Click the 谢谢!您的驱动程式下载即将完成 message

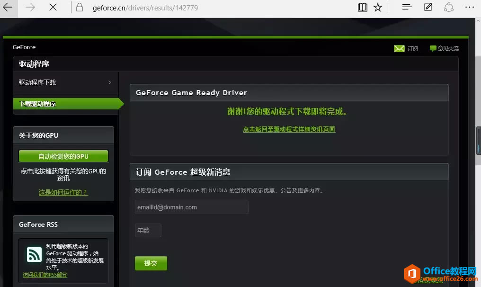pos(287,111)
